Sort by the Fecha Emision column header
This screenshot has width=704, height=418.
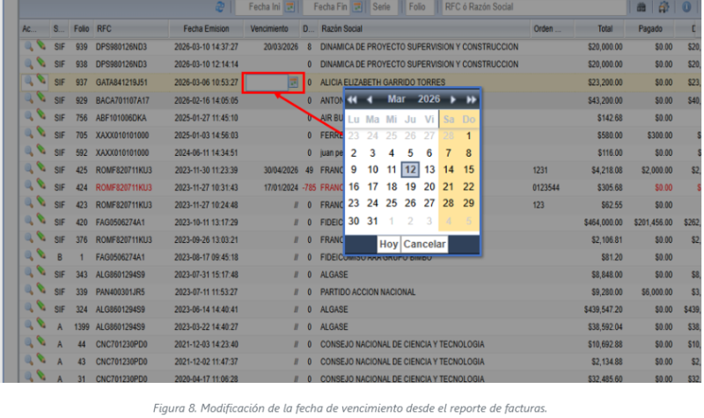pos(206,29)
